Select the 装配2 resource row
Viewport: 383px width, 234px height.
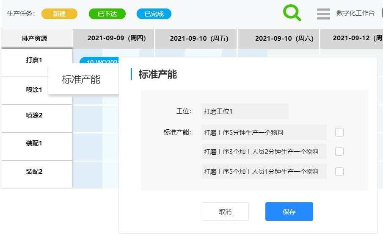[34, 172]
